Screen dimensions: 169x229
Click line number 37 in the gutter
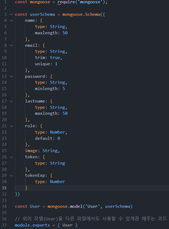[4, 225]
